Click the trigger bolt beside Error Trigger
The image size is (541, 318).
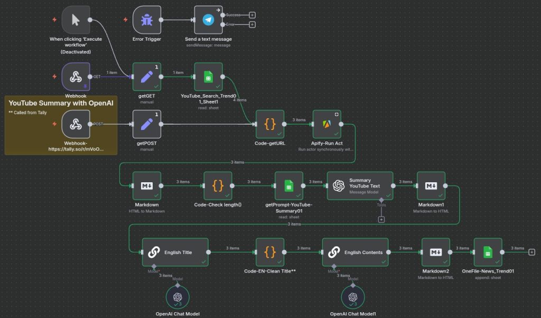coord(125,20)
